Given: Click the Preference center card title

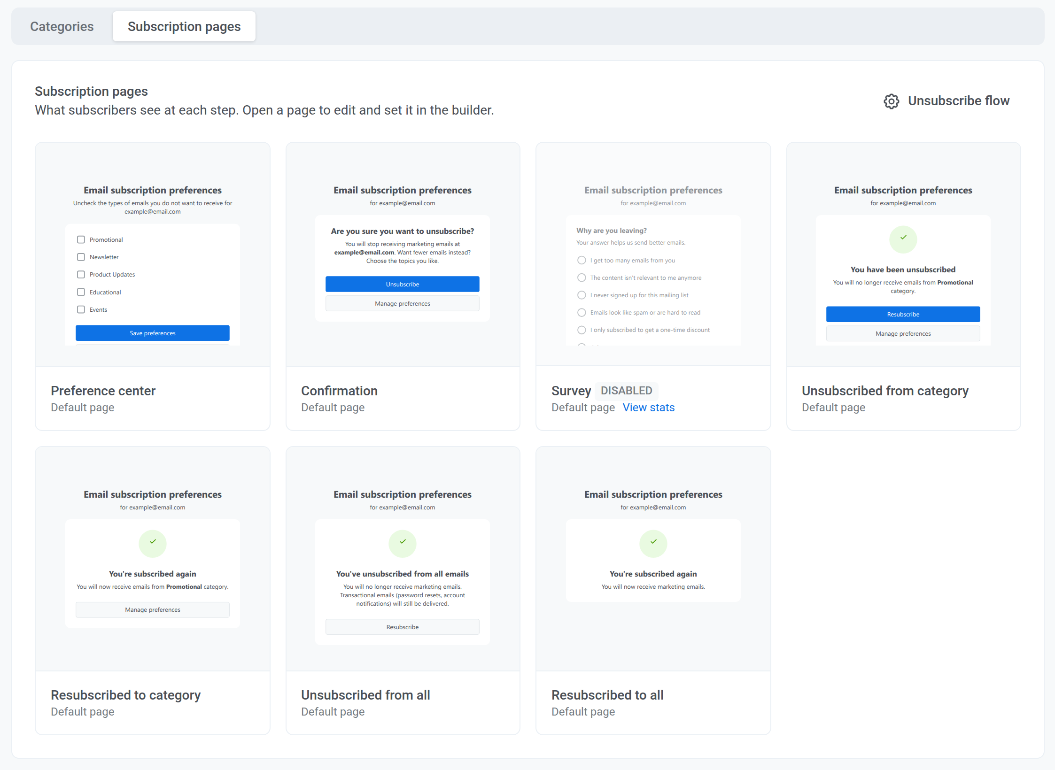Looking at the screenshot, I should coord(103,391).
